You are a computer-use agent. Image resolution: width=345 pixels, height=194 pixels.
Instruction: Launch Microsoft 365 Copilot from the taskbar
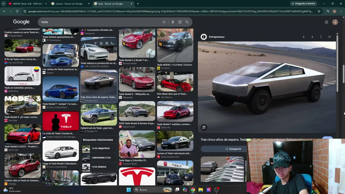click(x=185, y=190)
